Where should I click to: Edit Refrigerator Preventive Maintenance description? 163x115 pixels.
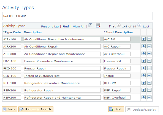coord(62,83)
